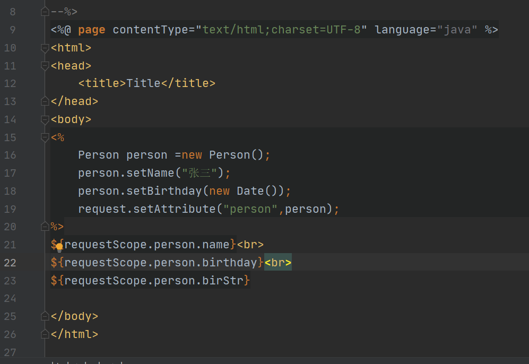Click new Person() constructor call
The height and width of the screenshot is (364, 529).
[x=222, y=155]
